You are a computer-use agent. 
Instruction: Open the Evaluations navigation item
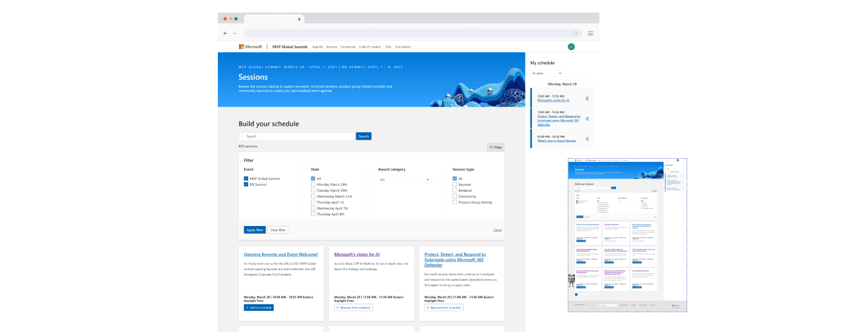tap(403, 47)
